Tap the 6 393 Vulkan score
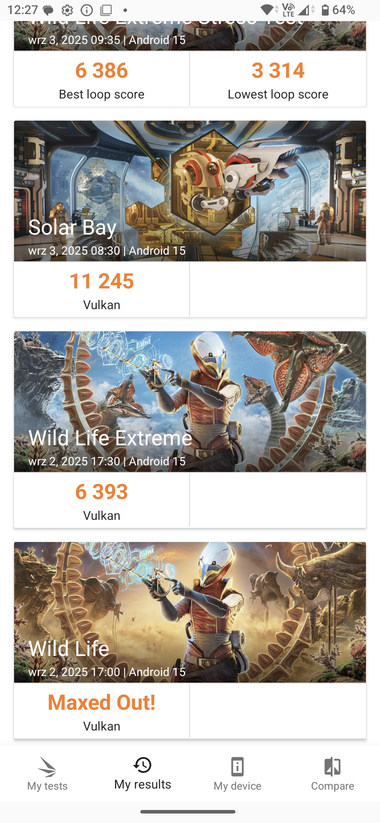This screenshot has height=823, width=380. coord(102,492)
